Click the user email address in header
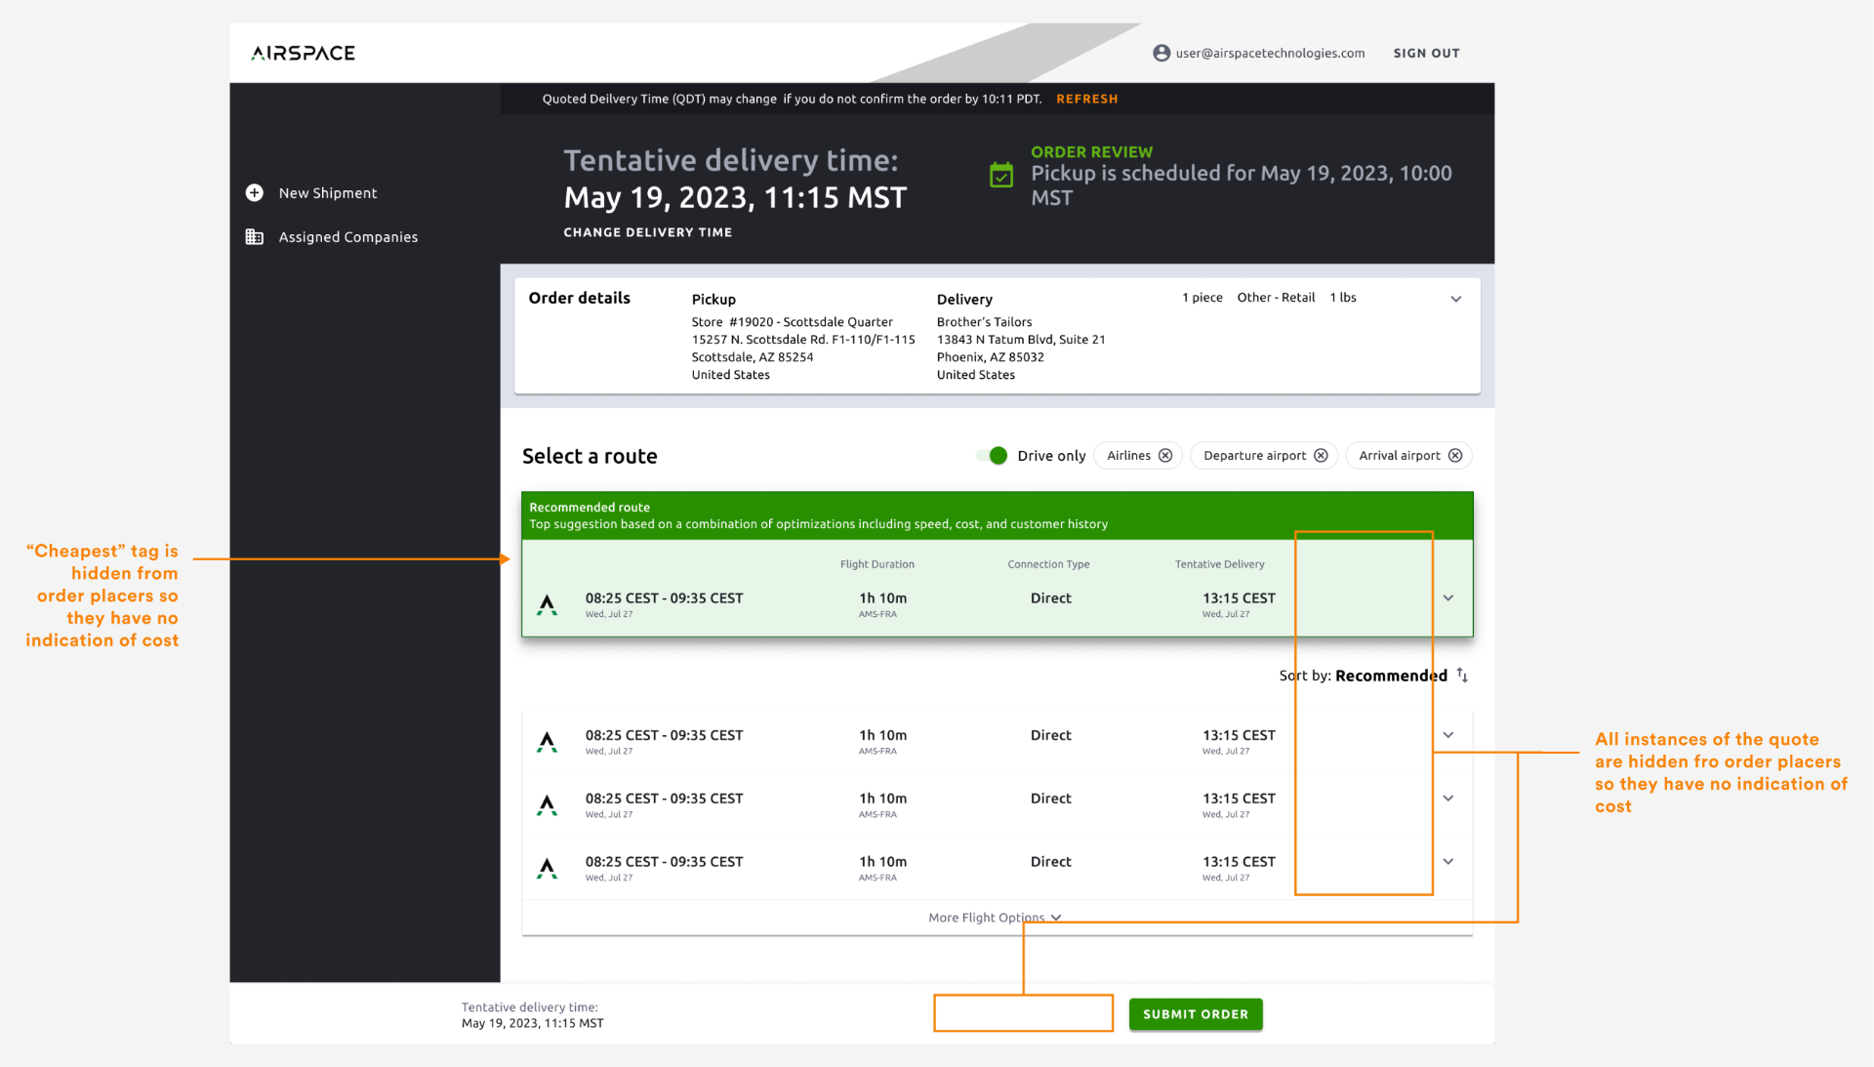The width and height of the screenshot is (1874, 1067). [1270, 54]
